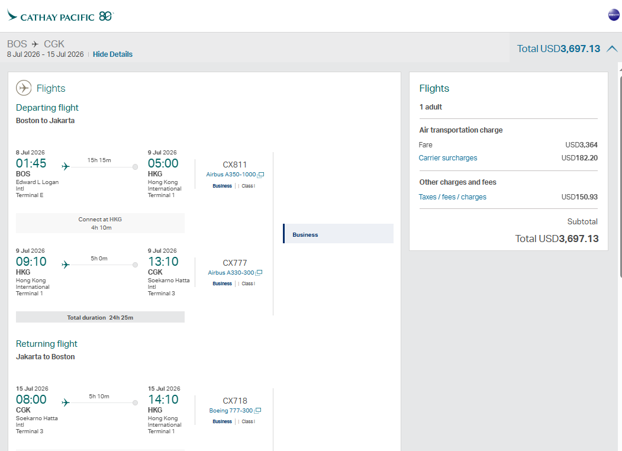Click the plane icon after CGK 08:00
Viewport: 622px width, 451px height.
point(66,402)
